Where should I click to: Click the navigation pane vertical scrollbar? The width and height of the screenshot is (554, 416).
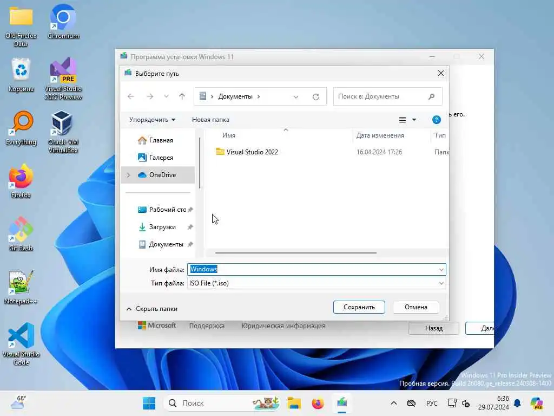(200, 162)
